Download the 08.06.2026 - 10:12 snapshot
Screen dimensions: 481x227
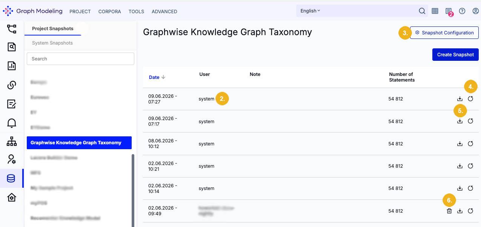pyautogui.click(x=459, y=144)
